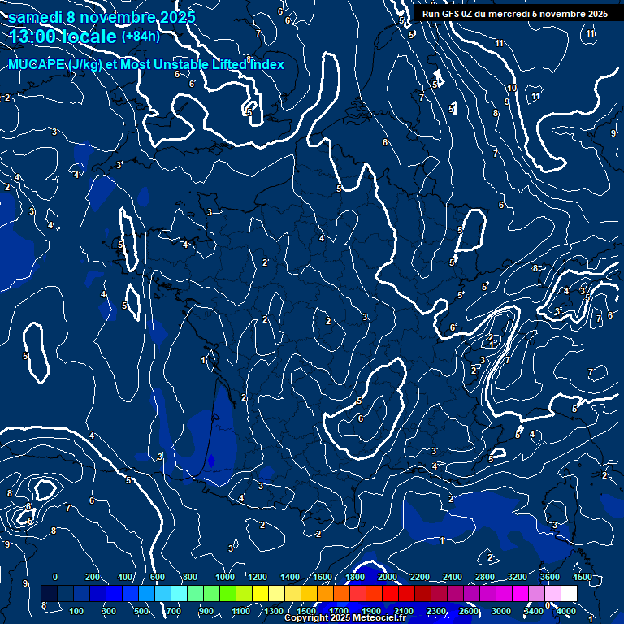The width and height of the screenshot is (624, 624).
Task: Click the '3600' legend label
Action: click(550, 577)
